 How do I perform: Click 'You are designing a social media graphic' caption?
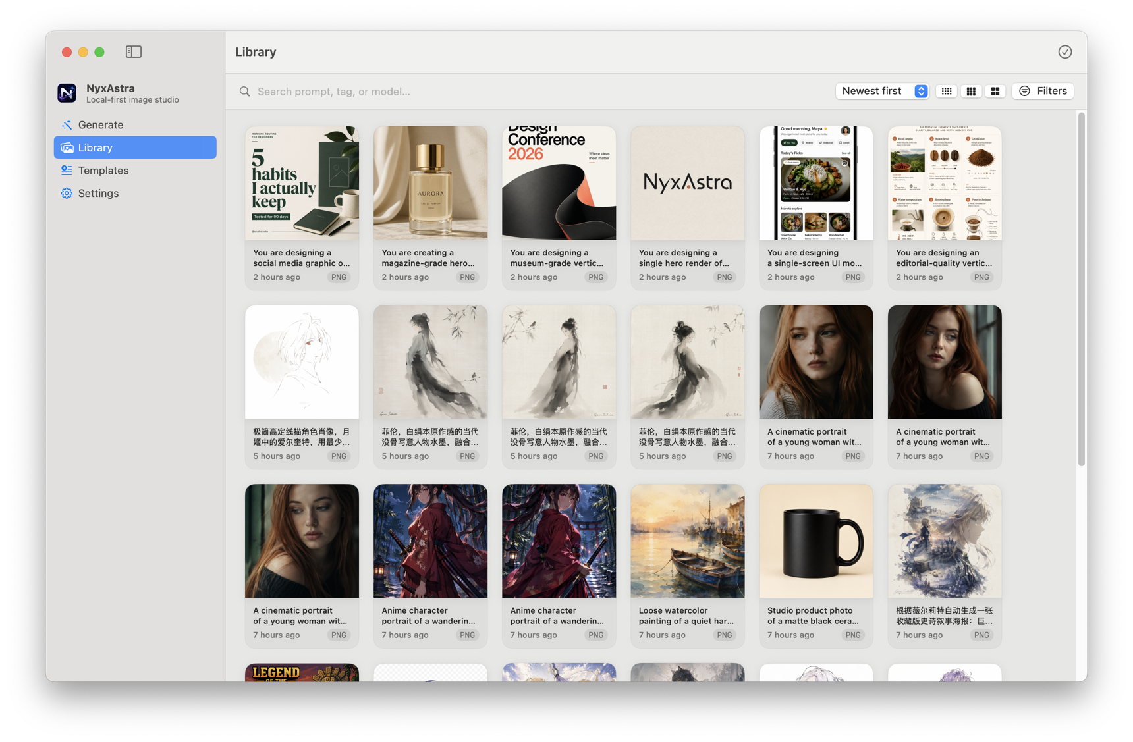(x=302, y=258)
